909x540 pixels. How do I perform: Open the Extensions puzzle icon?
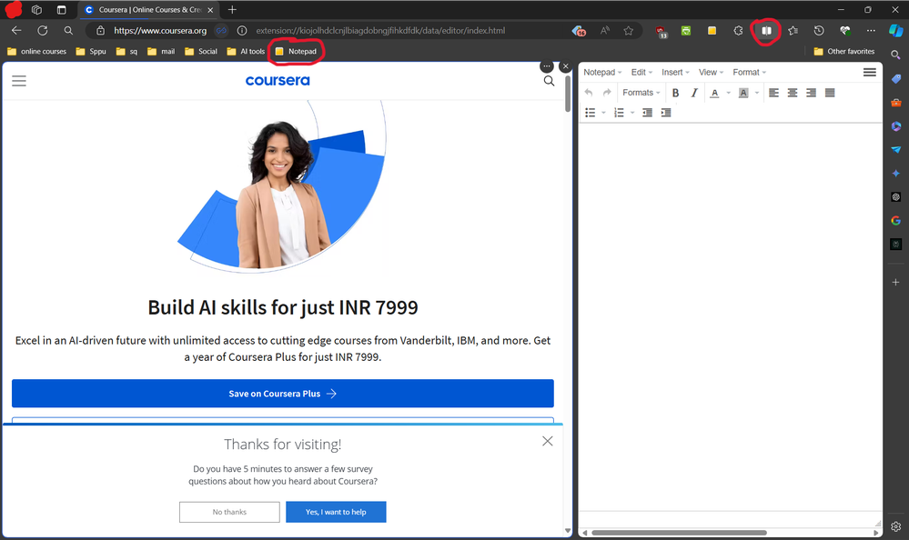[738, 31]
